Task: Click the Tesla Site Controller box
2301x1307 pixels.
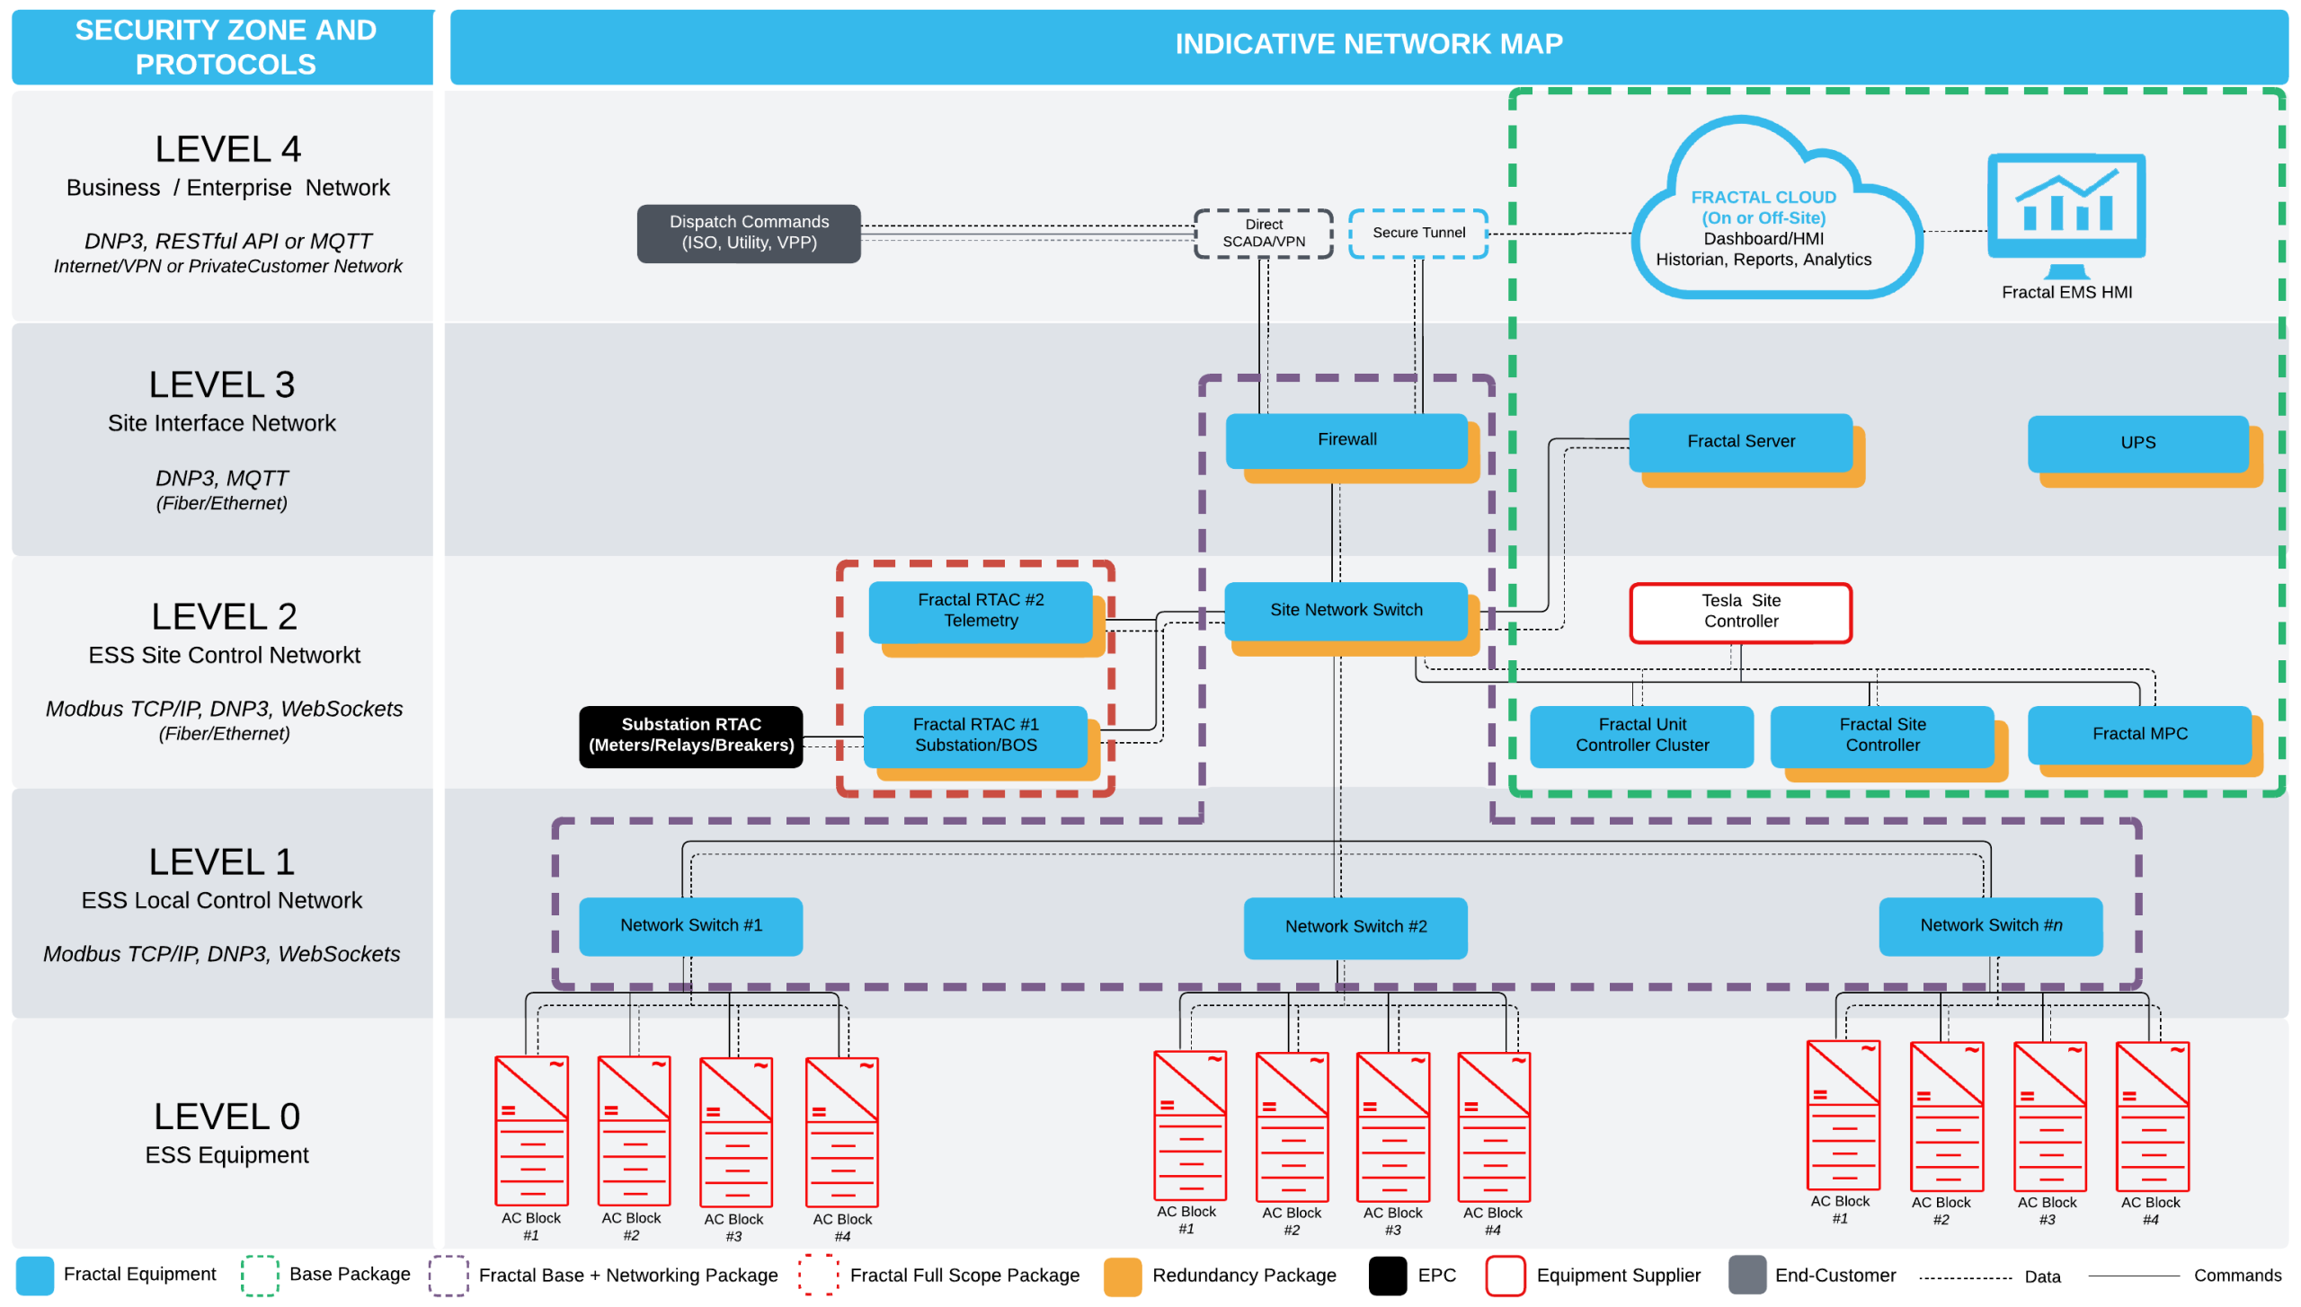Action: [x=1740, y=613]
